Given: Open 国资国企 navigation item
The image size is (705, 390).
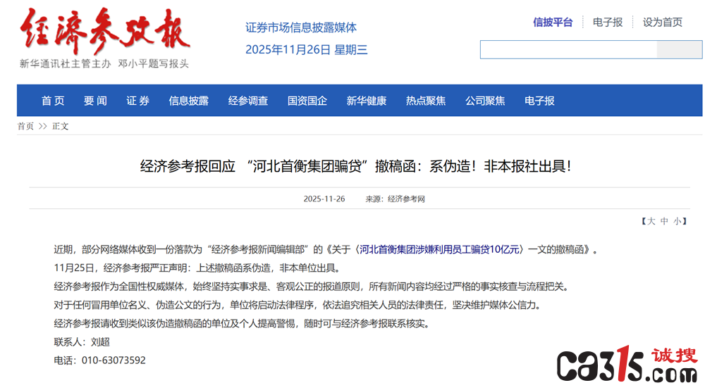Looking at the screenshot, I should click(x=307, y=101).
